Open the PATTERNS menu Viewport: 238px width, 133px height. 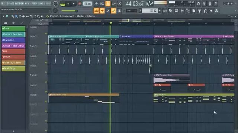point(20,3)
